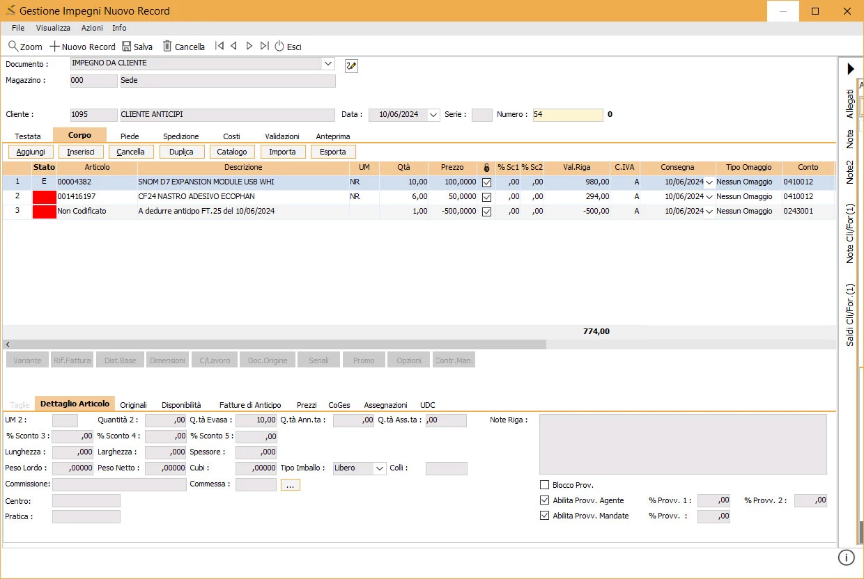
Task: Toggle lock checkbox on NASTRO ADESIVO row
Action: point(486,197)
